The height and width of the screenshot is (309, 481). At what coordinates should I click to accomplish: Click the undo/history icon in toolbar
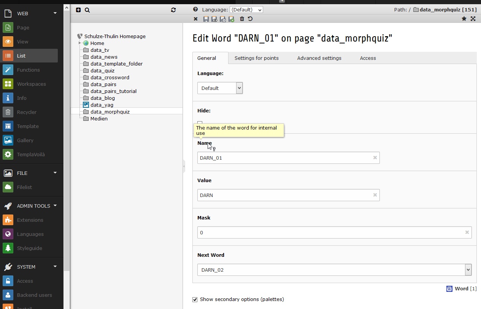[x=250, y=19]
